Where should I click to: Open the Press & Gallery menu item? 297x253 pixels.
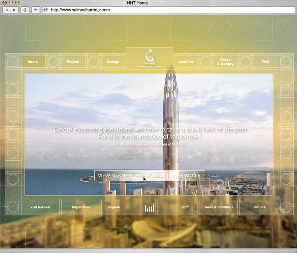(225, 62)
